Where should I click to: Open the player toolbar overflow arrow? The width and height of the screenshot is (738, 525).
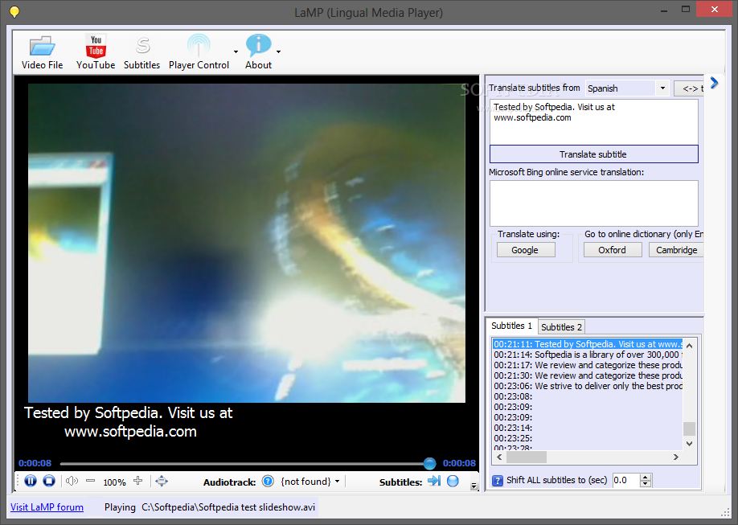click(x=474, y=486)
